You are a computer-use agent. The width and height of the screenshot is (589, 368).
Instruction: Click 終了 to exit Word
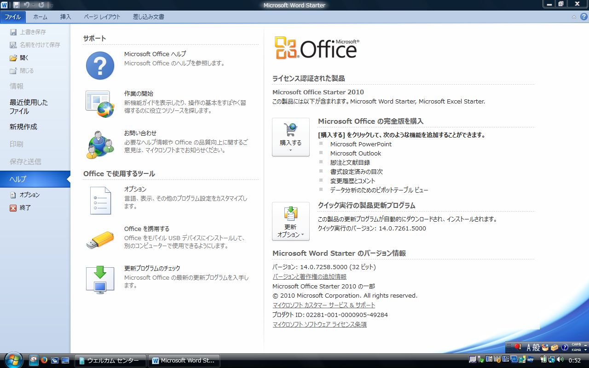tap(20, 208)
